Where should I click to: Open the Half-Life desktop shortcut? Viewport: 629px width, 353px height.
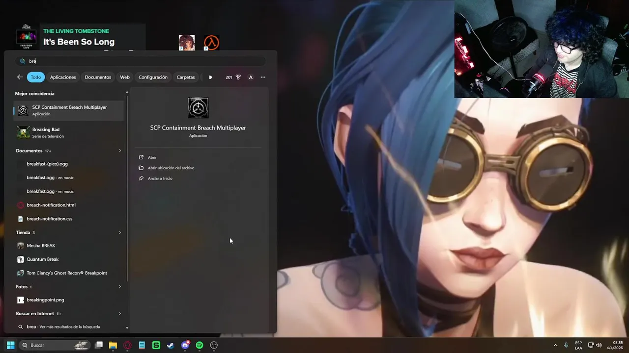pyautogui.click(x=211, y=43)
